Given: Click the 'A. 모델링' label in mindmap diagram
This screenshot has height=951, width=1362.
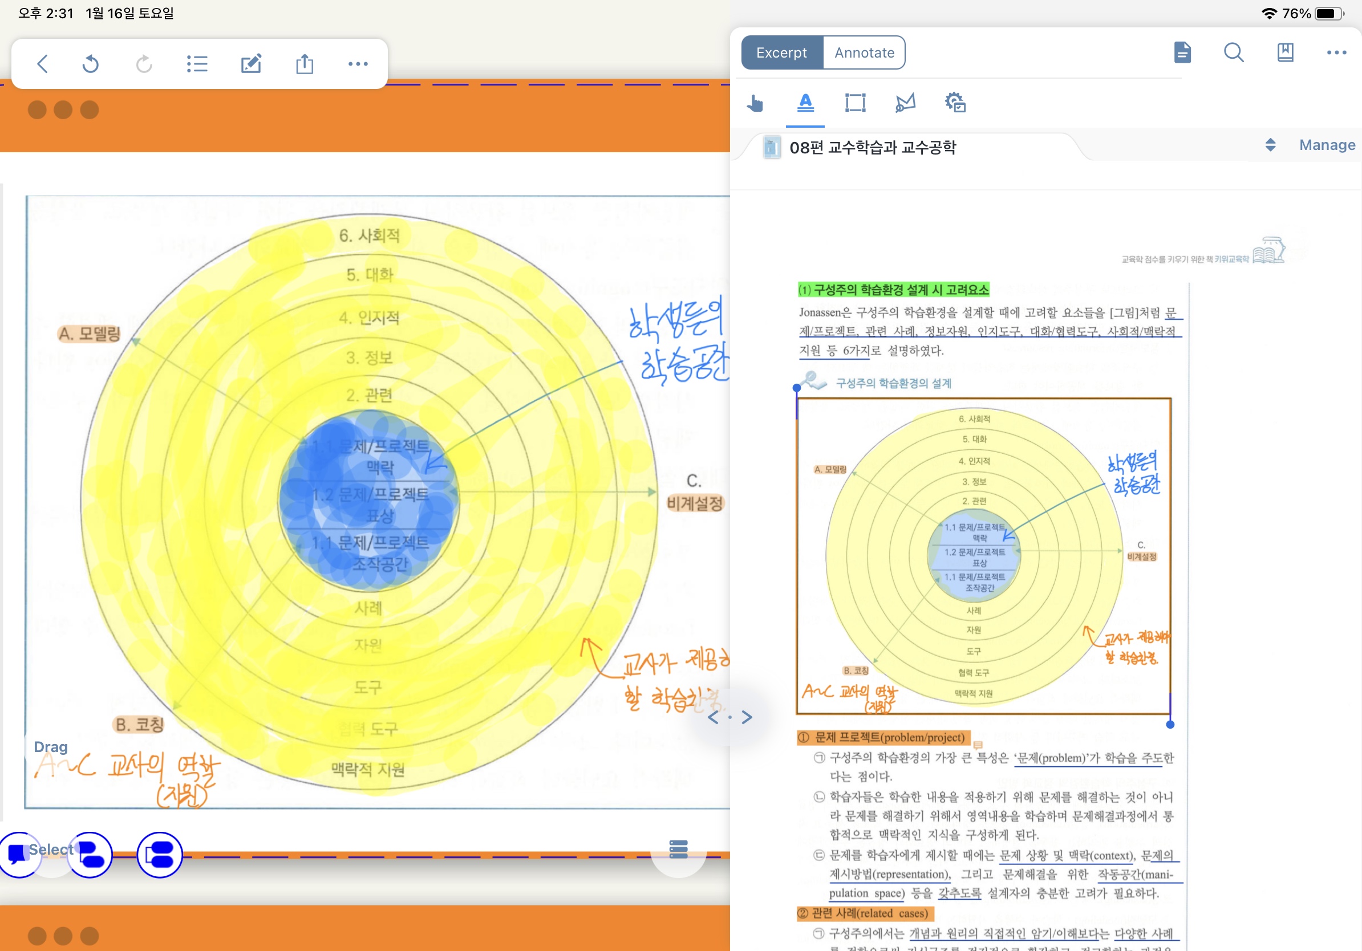Looking at the screenshot, I should tap(89, 334).
